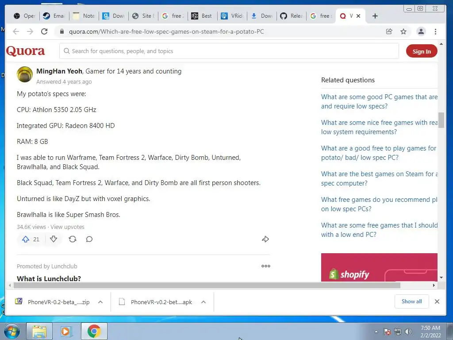Click the browser Forward arrow
The height and width of the screenshot is (340, 453).
(x=30, y=31)
